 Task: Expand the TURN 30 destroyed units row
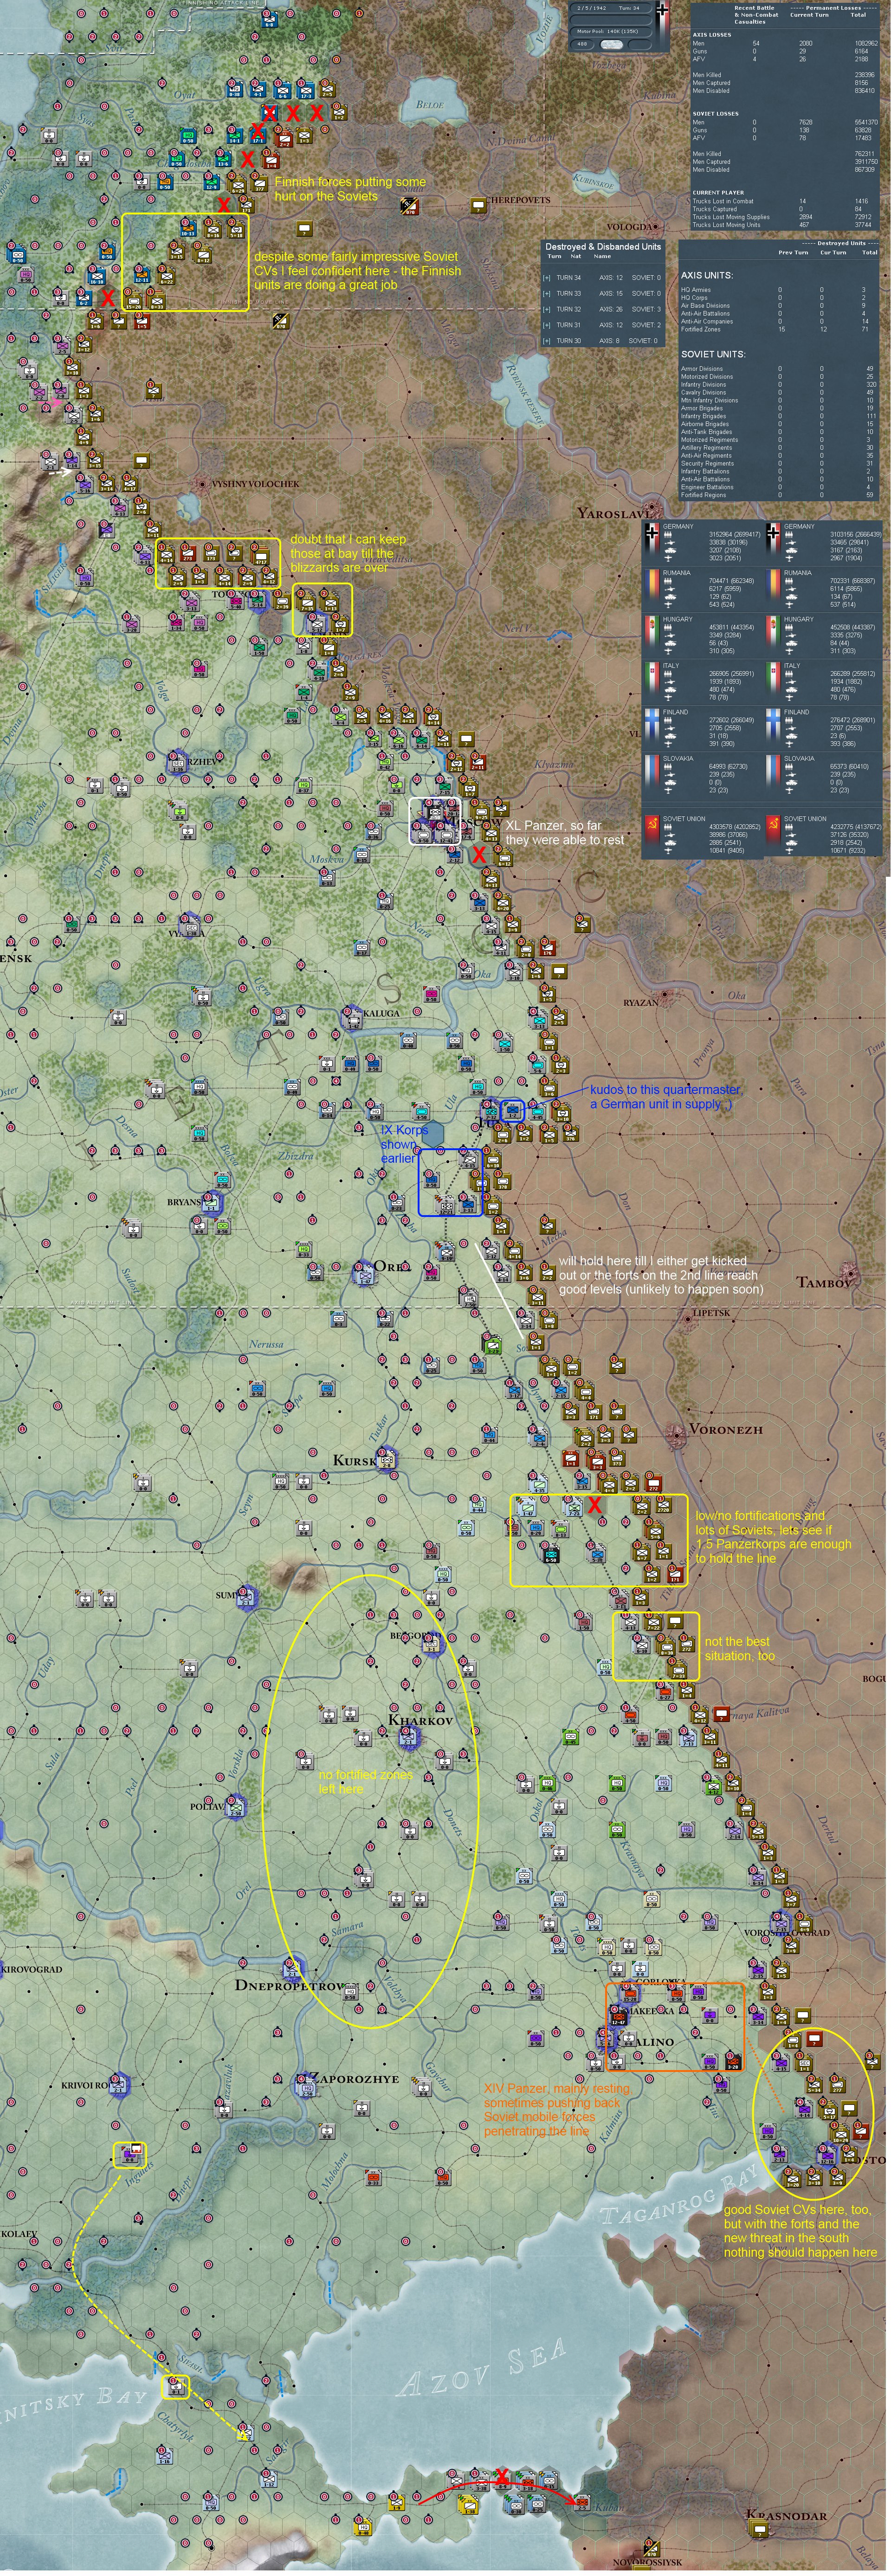coord(547,341)
